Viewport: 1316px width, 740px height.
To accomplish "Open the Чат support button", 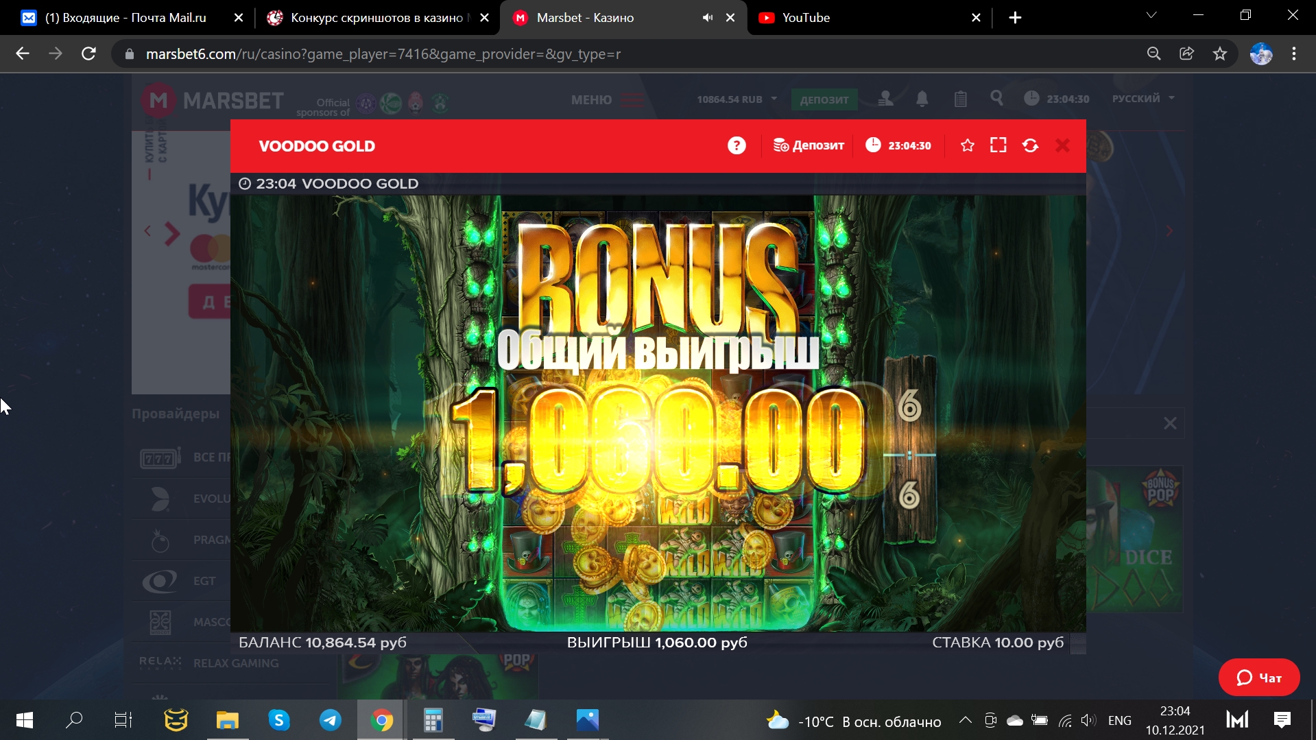I will coord(1259,678).
